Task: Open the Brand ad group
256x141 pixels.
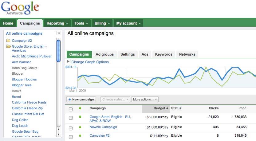Action: pos(16,97)
